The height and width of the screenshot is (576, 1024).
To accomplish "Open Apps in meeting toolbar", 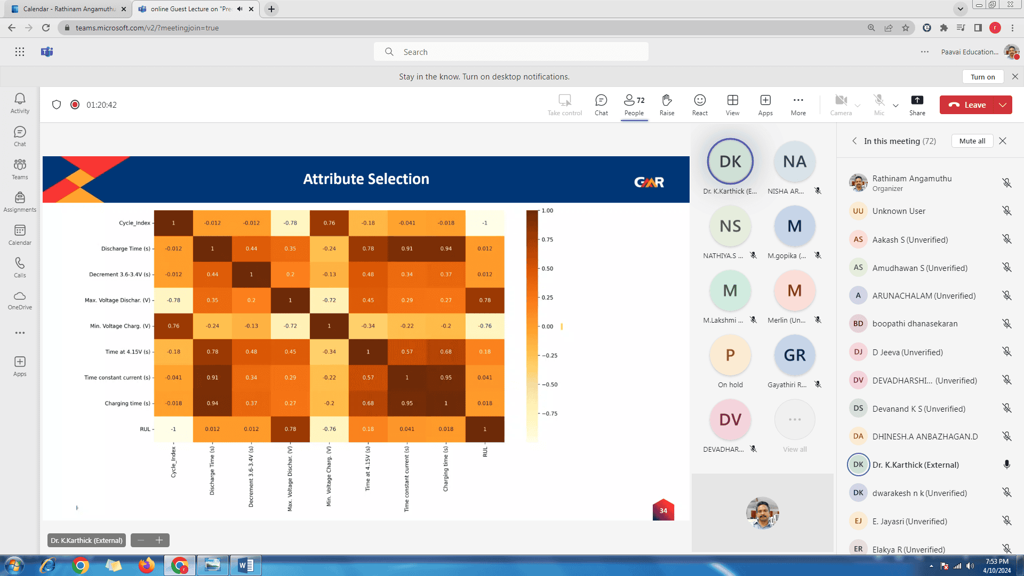I will coord(765,105).
